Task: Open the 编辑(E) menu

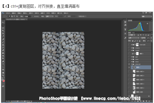Action: (14, 13)
